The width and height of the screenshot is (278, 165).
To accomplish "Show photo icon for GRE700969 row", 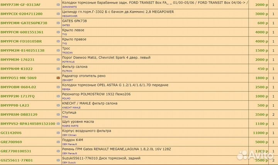I will click(58, 142).
